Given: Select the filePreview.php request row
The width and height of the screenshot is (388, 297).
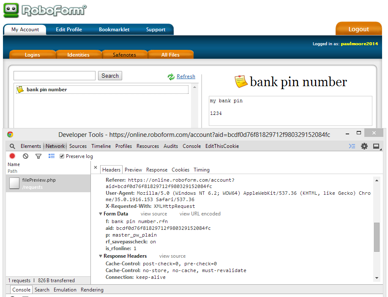Looking at the screenshot, I should click(x=48, y=183).
